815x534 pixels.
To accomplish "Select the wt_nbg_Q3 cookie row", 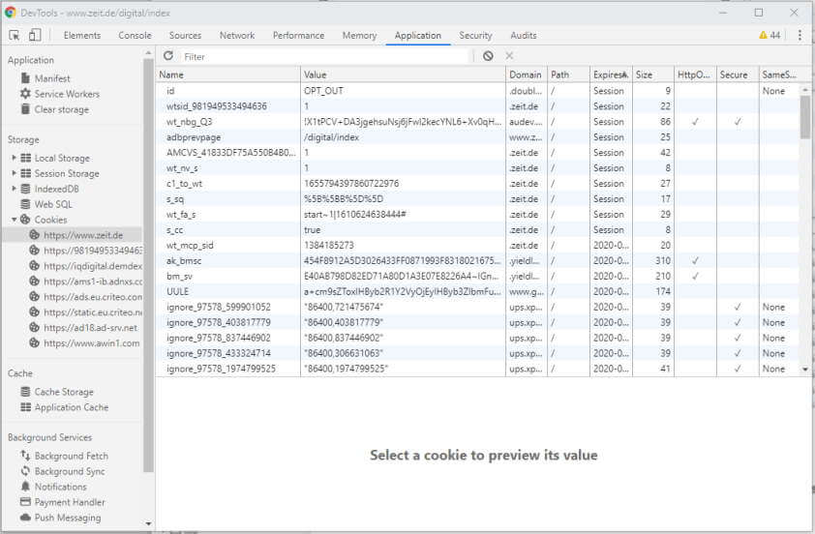I will pyautogui.click(x=478, y=122).
